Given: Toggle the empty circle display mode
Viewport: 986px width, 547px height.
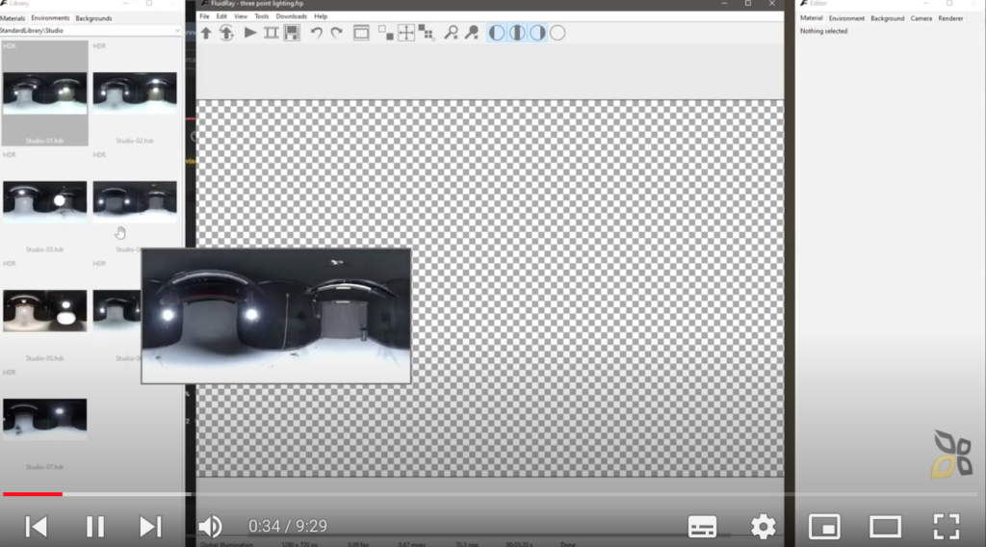Looking at the screenshot, I should pyautogui.click(x=558, y=33).
